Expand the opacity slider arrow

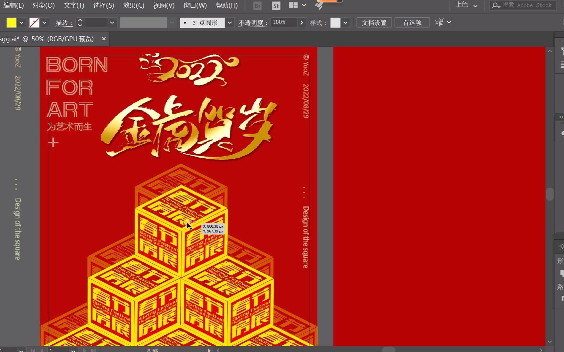[x=302, y=23]
